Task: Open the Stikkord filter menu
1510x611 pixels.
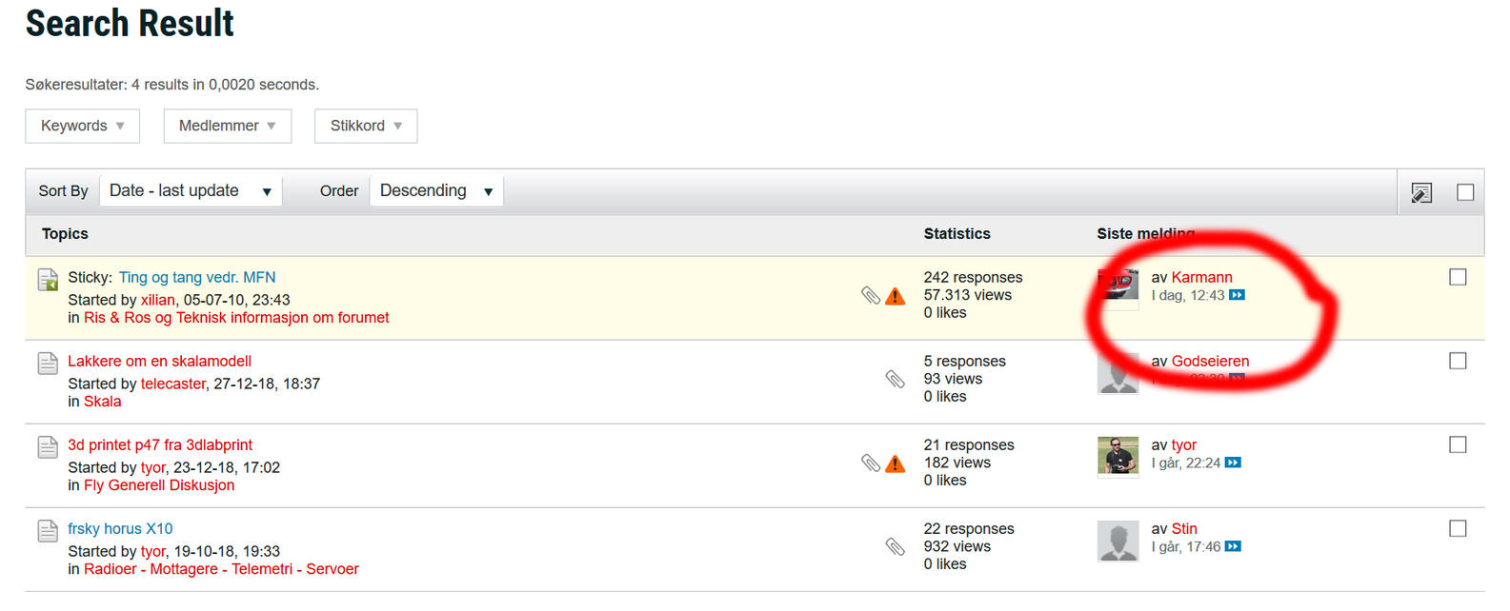Action: (x=366, y=126)
